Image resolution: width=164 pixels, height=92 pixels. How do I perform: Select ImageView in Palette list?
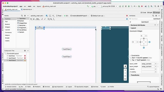tap(22, 23)
